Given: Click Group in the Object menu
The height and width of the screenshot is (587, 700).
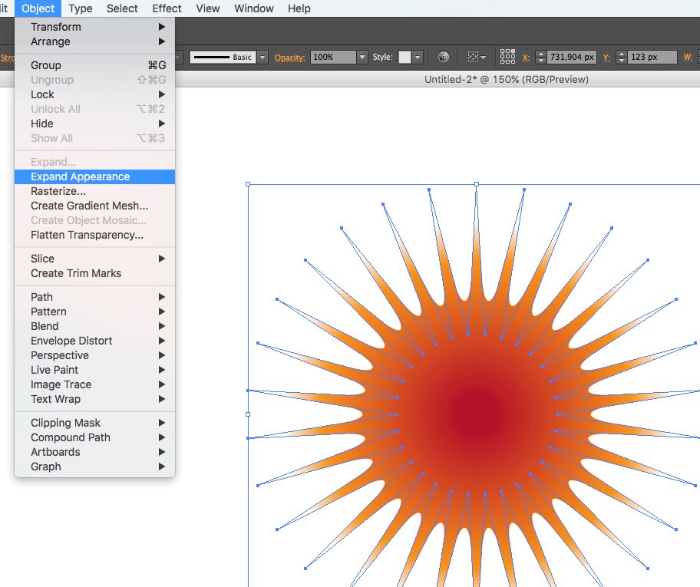Looking at the screenshot, I should coord(46,65).
